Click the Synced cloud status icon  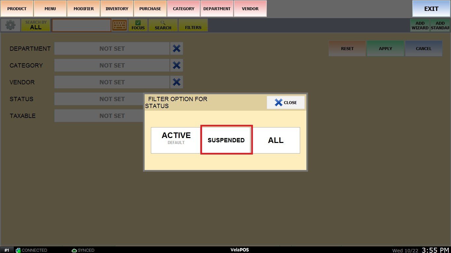[x=74, y=250]
